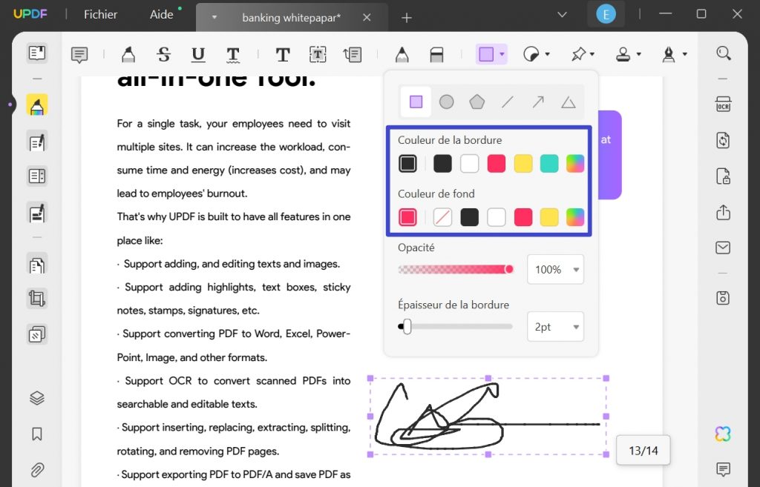Image resolution: width=760 pixels, height=487 pixels.
Task: Open the Layers panel icon
Action: tap(37, 398)
